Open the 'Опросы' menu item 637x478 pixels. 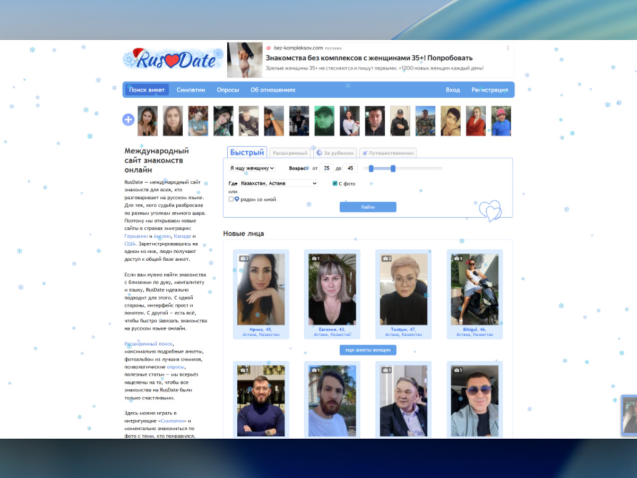click(228, 90)
